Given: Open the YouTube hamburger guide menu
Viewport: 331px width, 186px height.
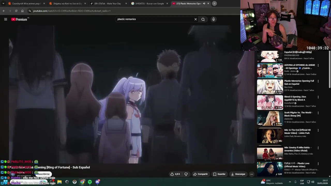Looking at the screenshot, I should pos(5,19).
